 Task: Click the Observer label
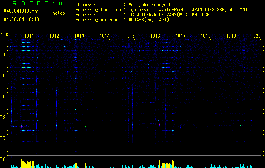(86, 5)
